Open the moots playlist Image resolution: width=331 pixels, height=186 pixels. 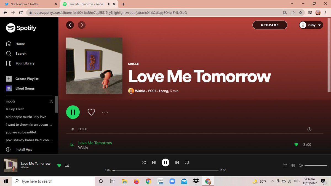pos(11,101)
